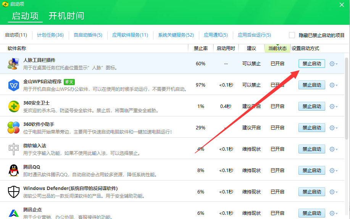Click the 腾讯QQ penguin icon

[14, 170]
